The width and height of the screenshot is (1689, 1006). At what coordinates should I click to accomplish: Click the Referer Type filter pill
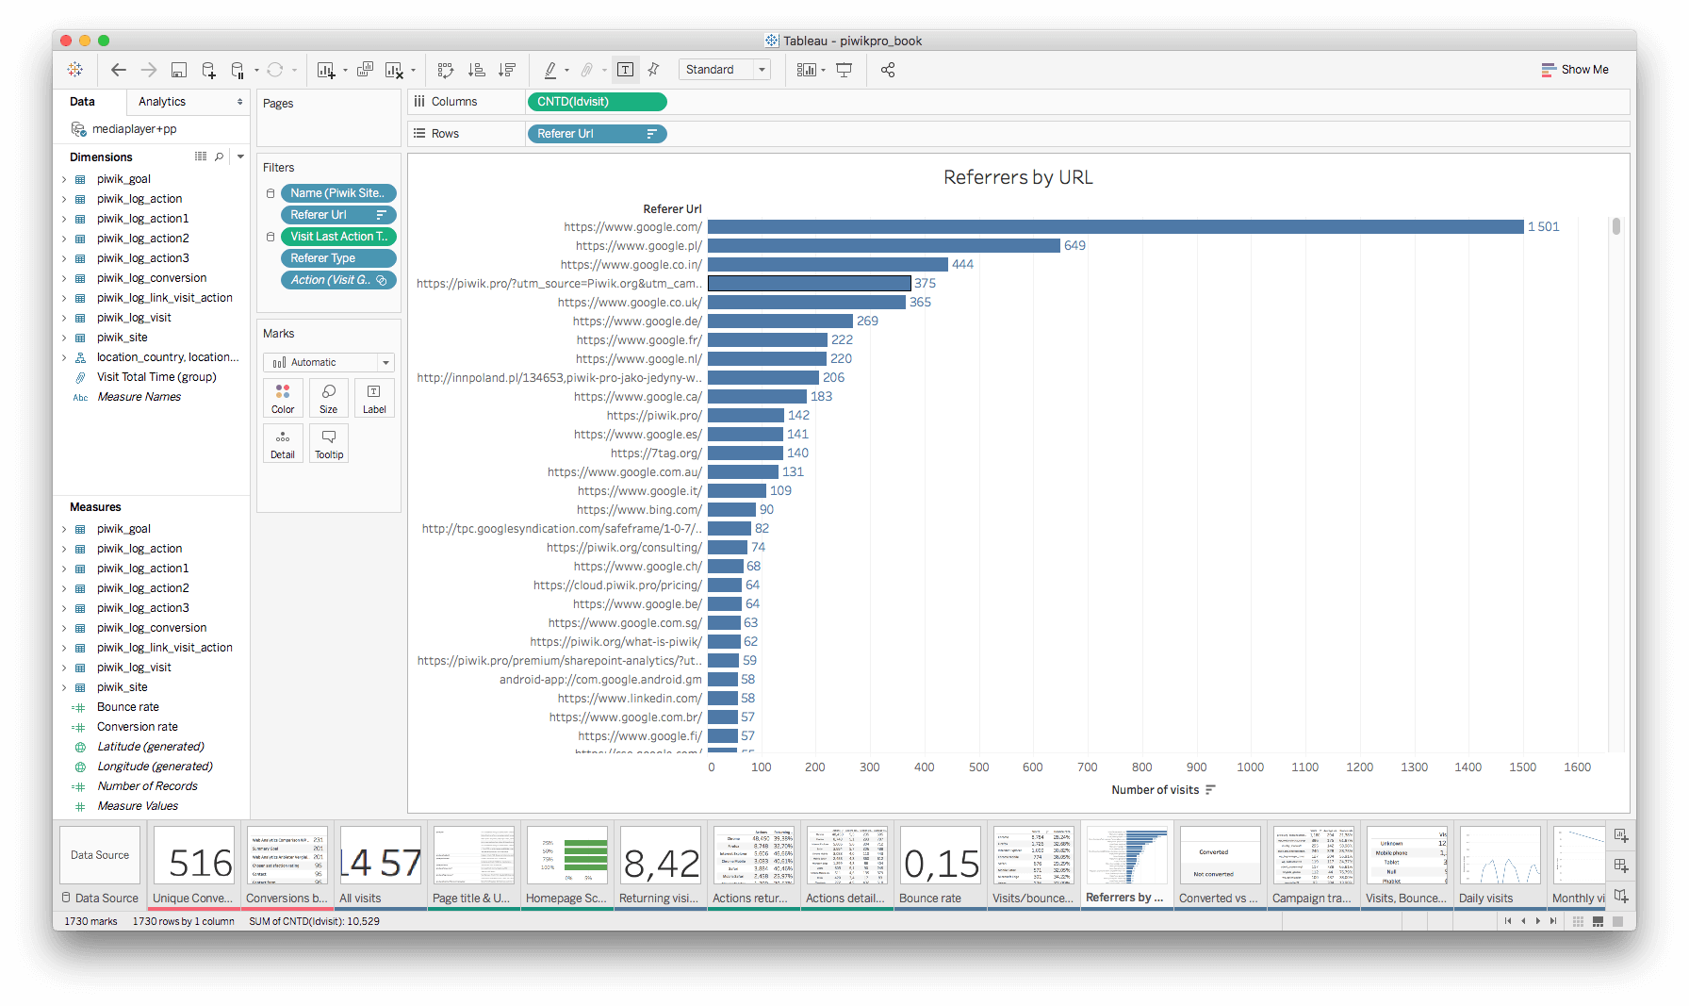(338, 258)
